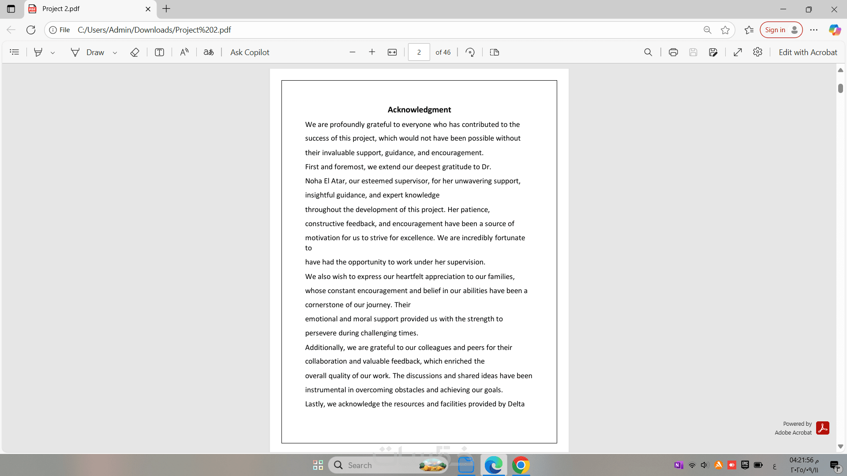Open the table of contents panel
This screenshot has width=847, height=476.
tap(15, 52)
